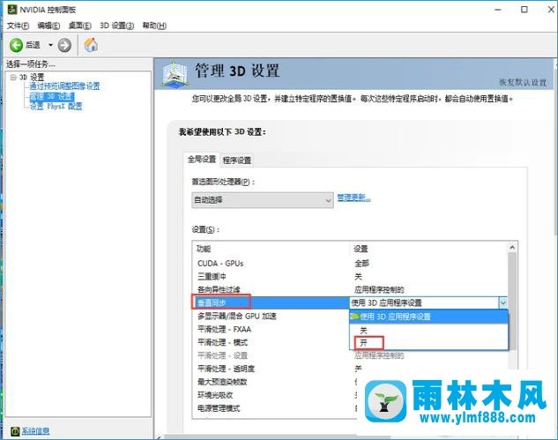Image resolution: width=558 pixels, height=440 pixels.
Task: Click 关 value for 三重缓冲
Action: coord(358,277)
